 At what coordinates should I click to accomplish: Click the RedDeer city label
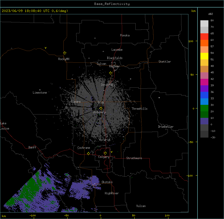(114, 66)
